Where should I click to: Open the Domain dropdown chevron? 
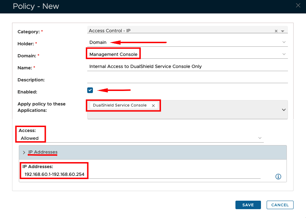coord(284,54)
